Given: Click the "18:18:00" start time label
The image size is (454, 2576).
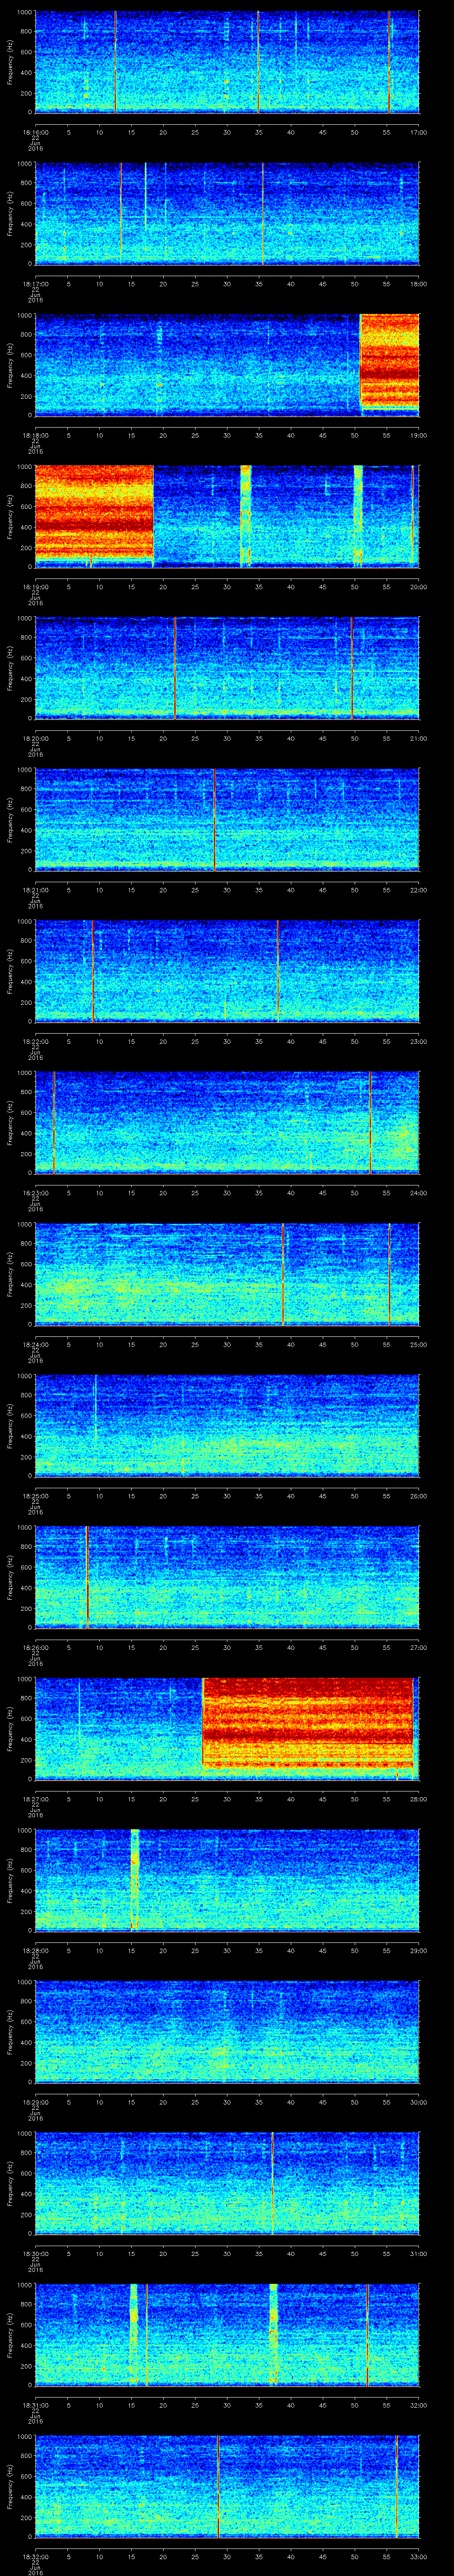Looking at the screenshot, I should coord(35,435).
